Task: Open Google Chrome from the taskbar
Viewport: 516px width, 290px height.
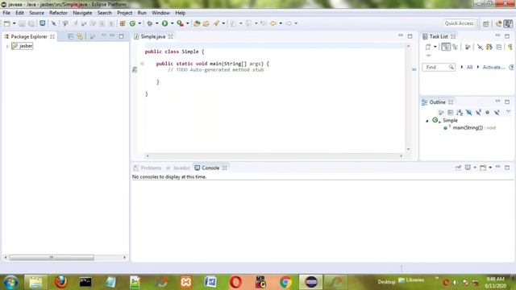Action: pos(285,282)
